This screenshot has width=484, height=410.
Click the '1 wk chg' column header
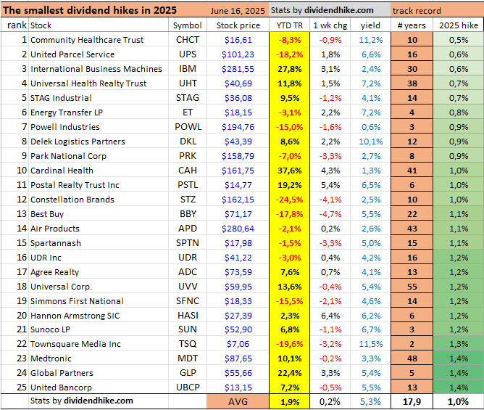[x=330, y=25]
